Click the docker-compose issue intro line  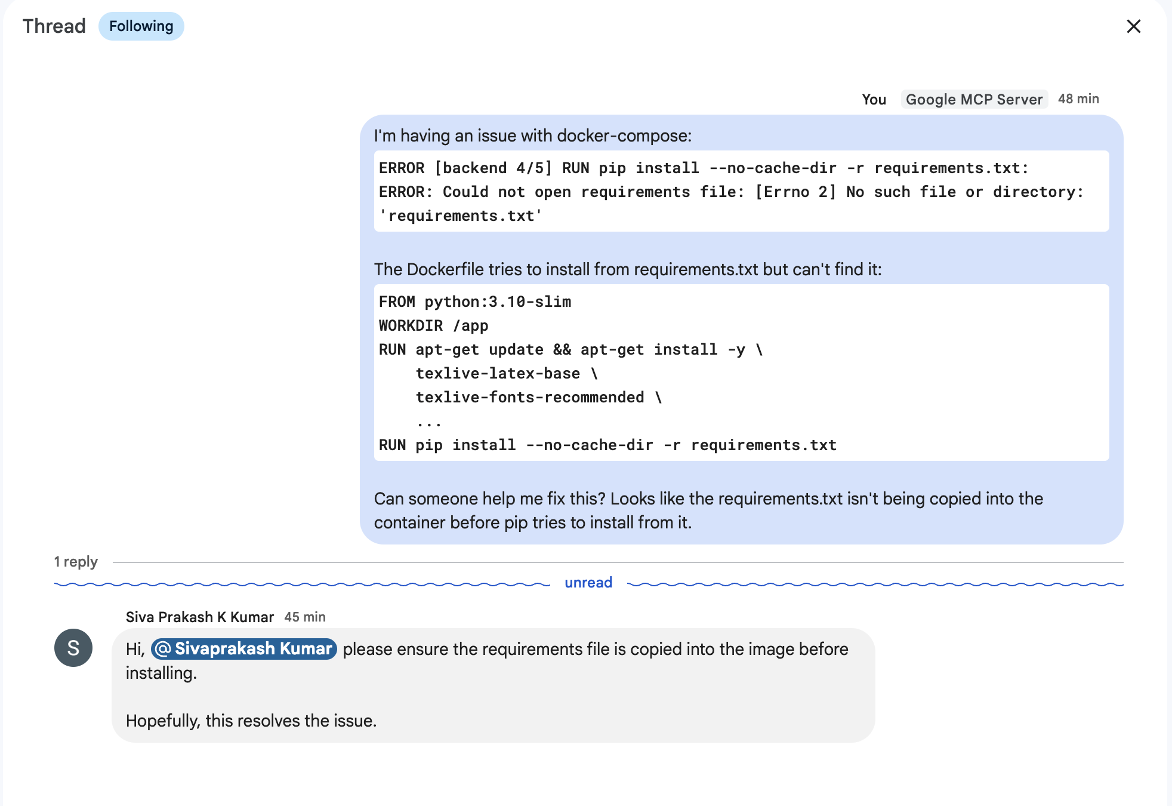point(533,136)
